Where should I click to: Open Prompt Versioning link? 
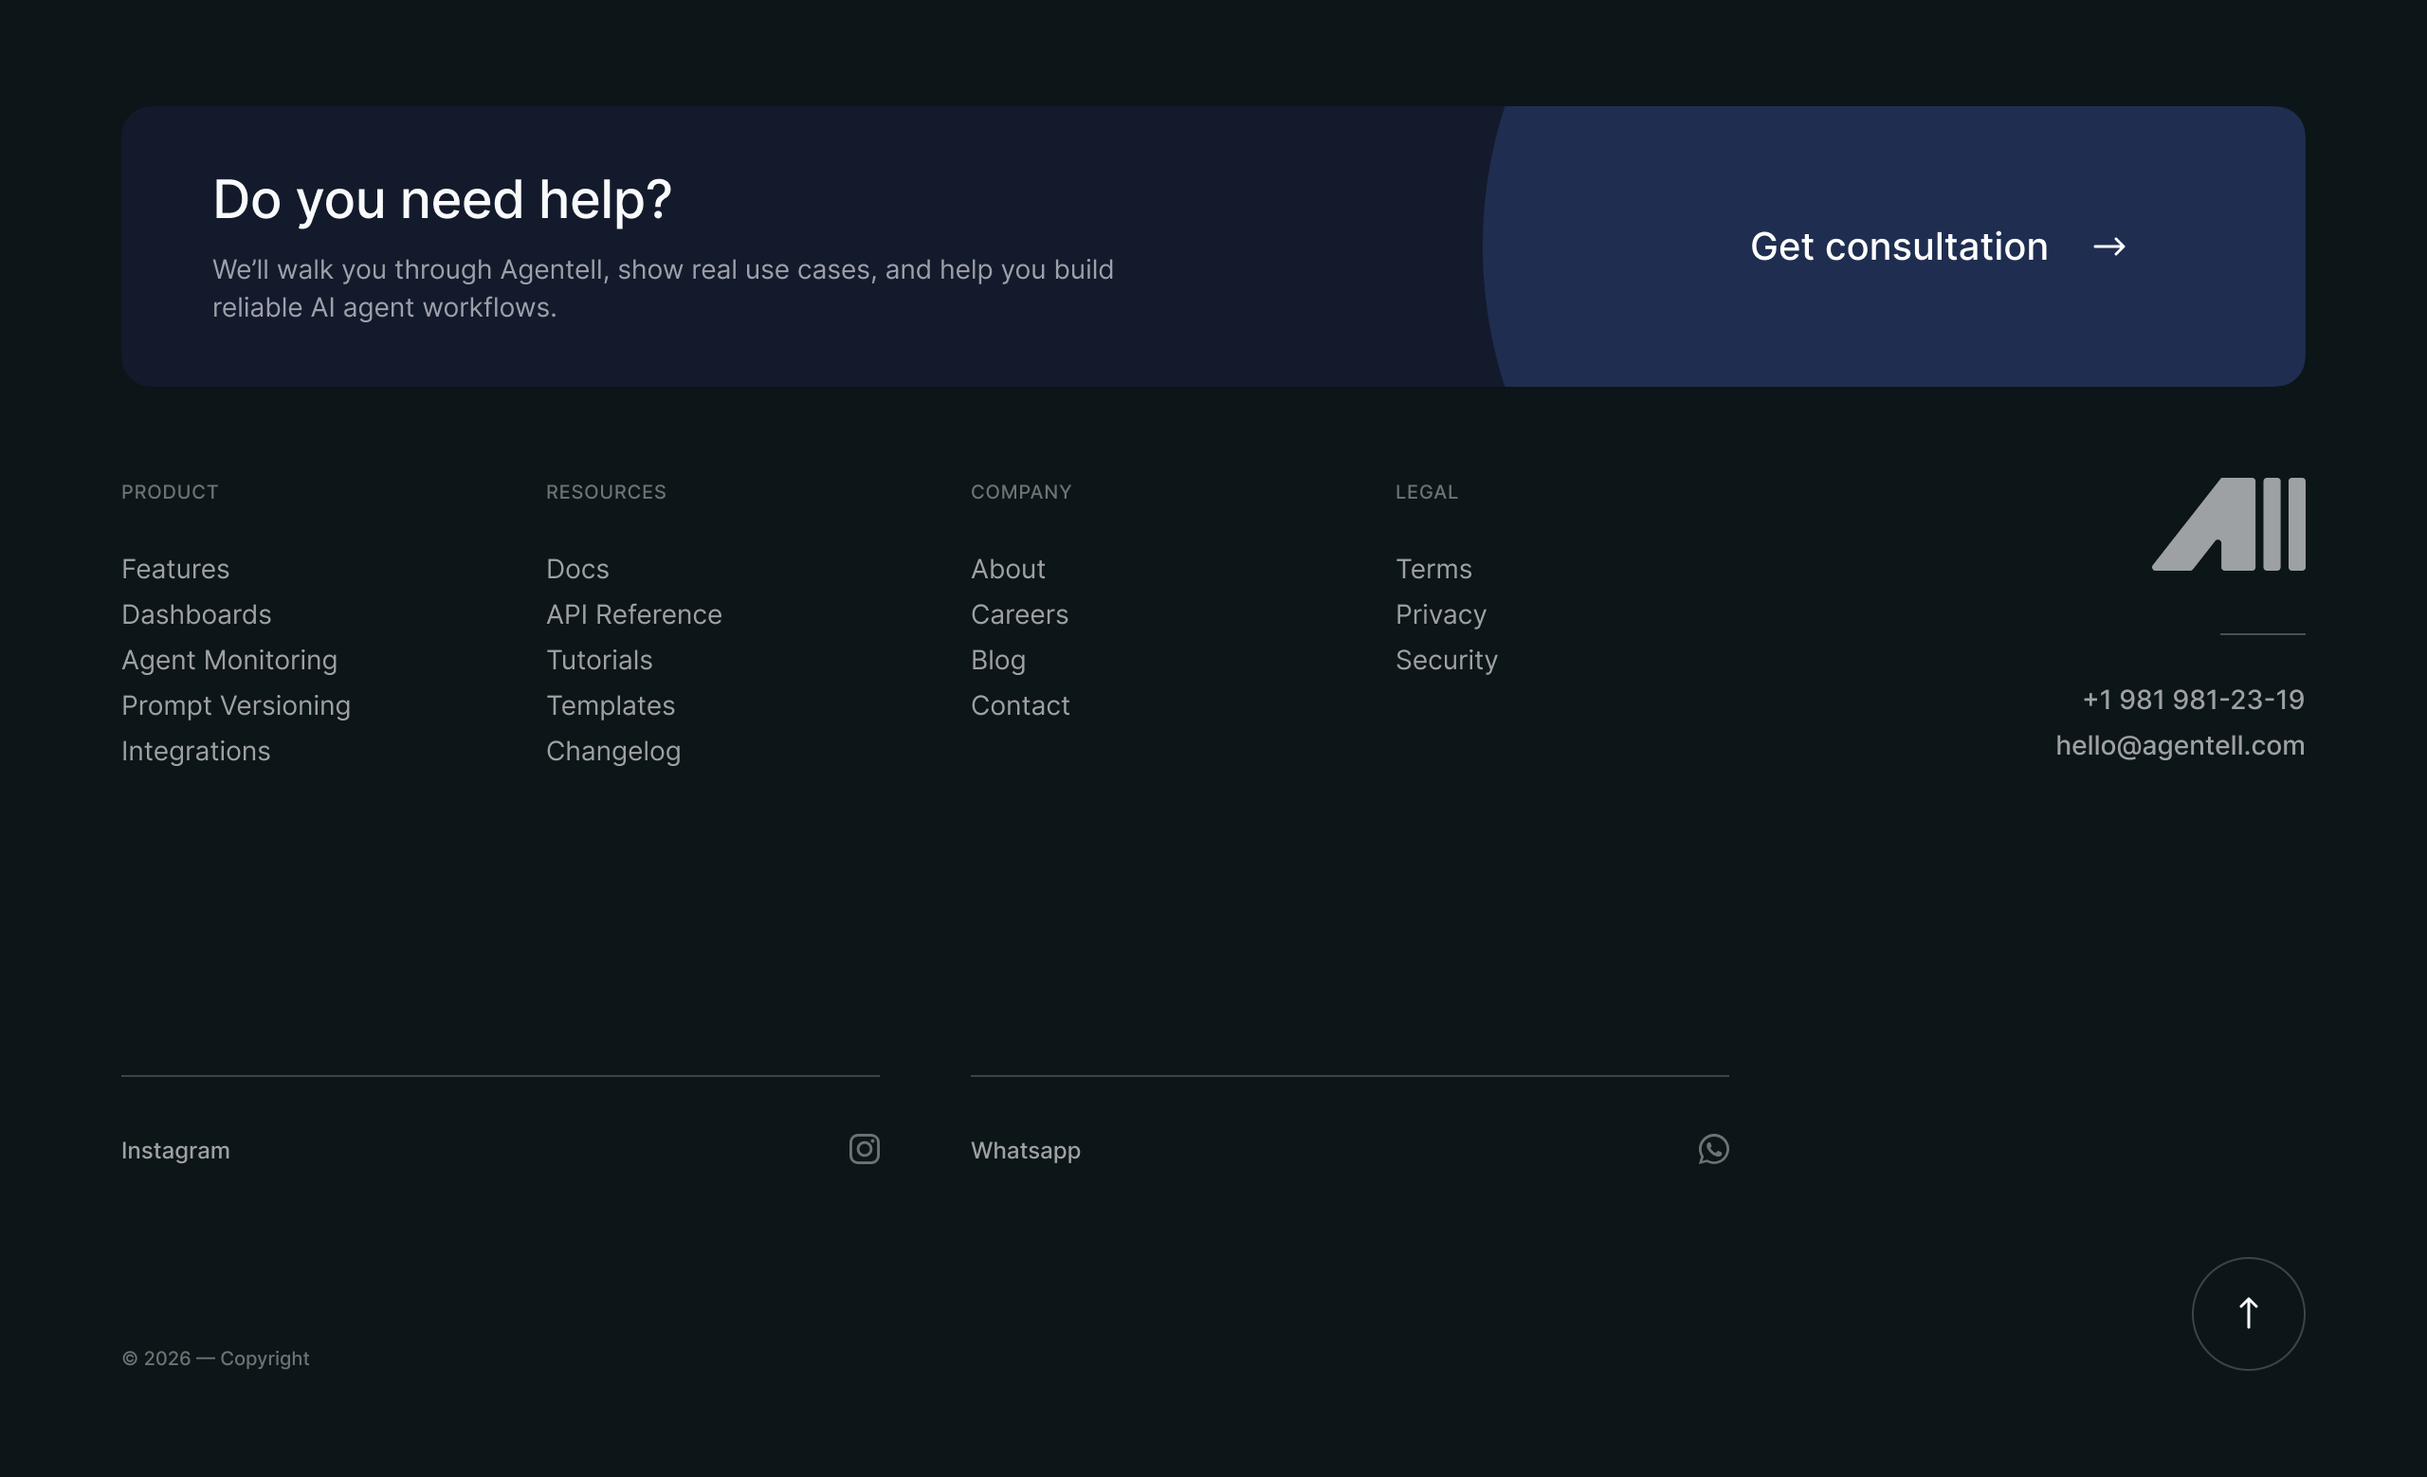coord(235,705)
